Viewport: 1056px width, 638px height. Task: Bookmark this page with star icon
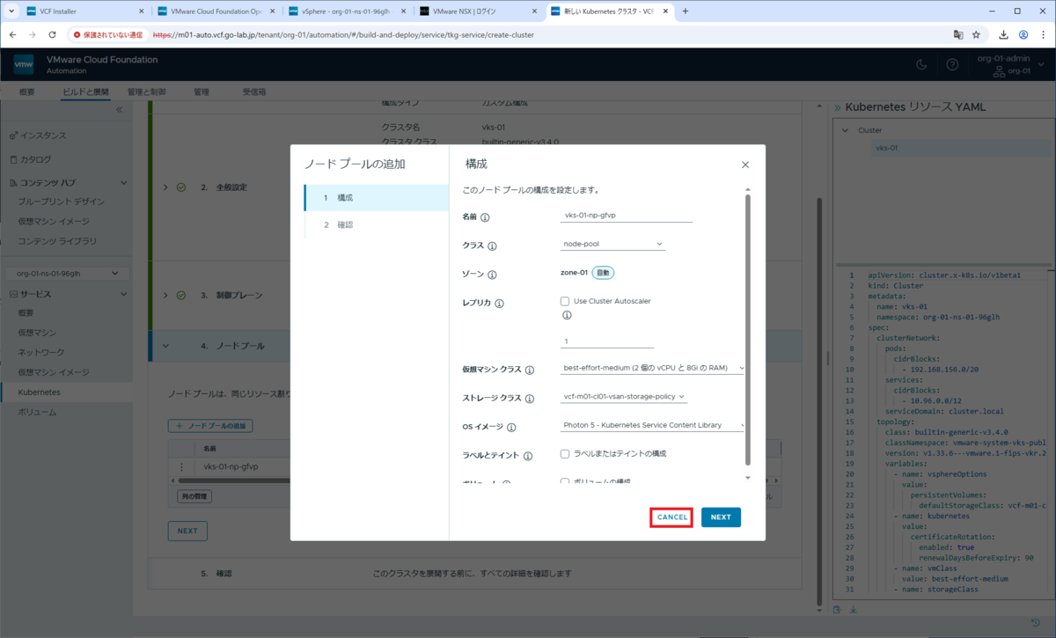pos(976,34)
